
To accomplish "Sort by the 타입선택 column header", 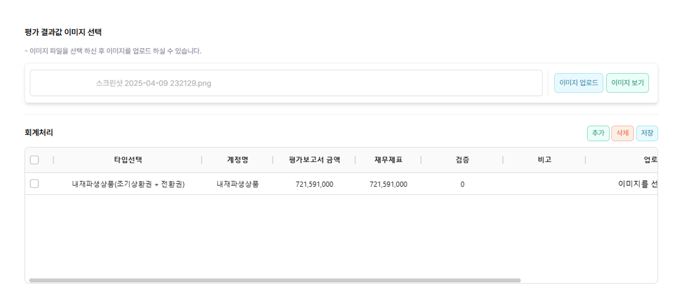I will 128,160.
